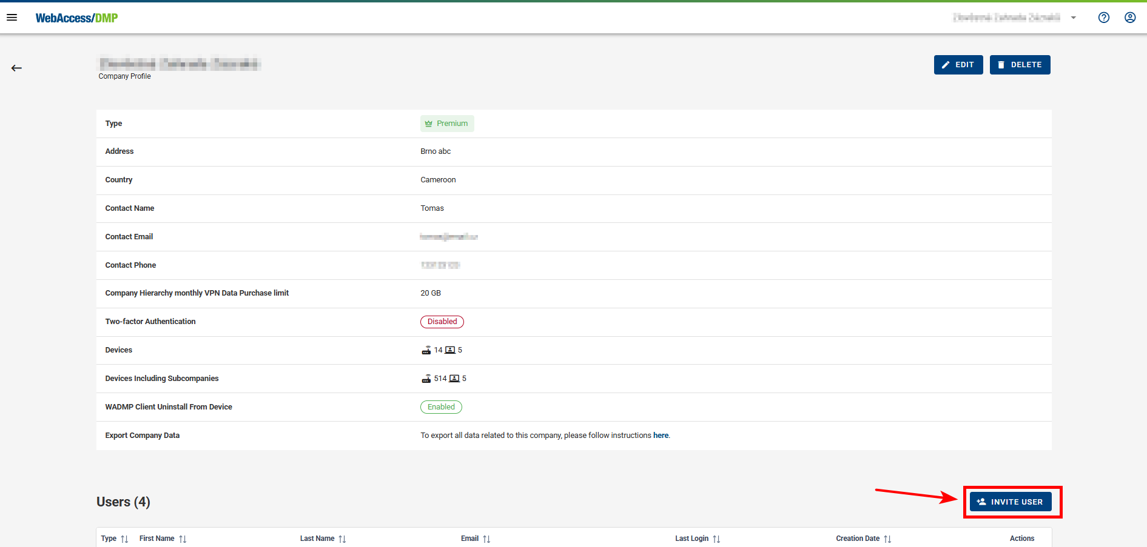Open the hamburger navigation menu
Screen dimensions: 1147x547
click(x=12, y=18)
